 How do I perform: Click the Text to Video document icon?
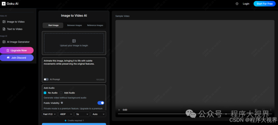4,29
